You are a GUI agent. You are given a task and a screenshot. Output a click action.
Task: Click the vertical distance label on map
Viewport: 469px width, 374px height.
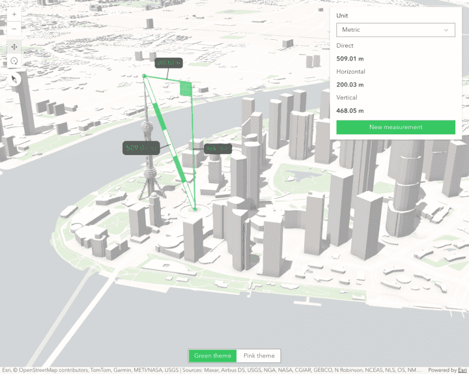(x=218, y=149)
